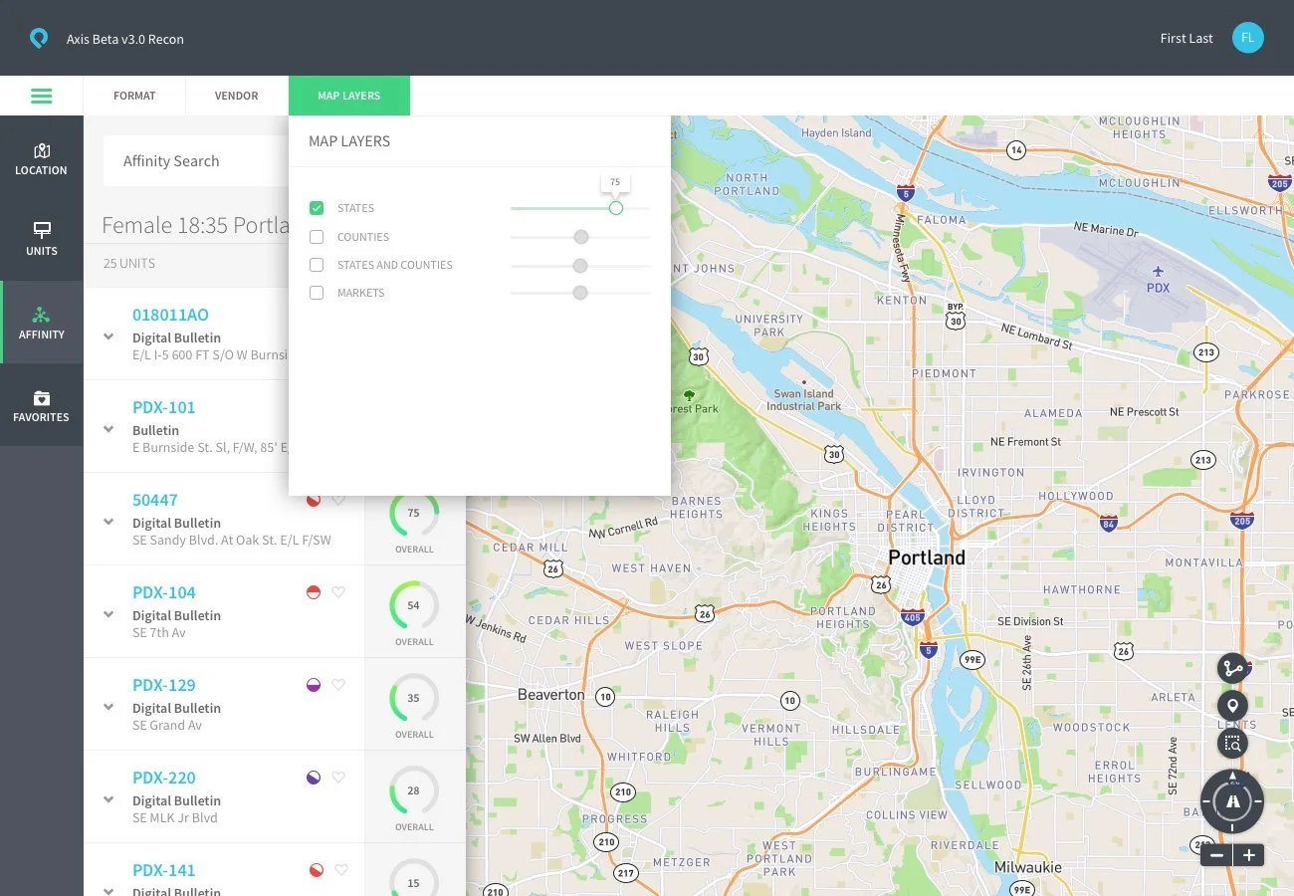The width and height of the screenshot is (1294, 896).
Task: Zoom in the map with plus button
Action: click(1248, 855)
